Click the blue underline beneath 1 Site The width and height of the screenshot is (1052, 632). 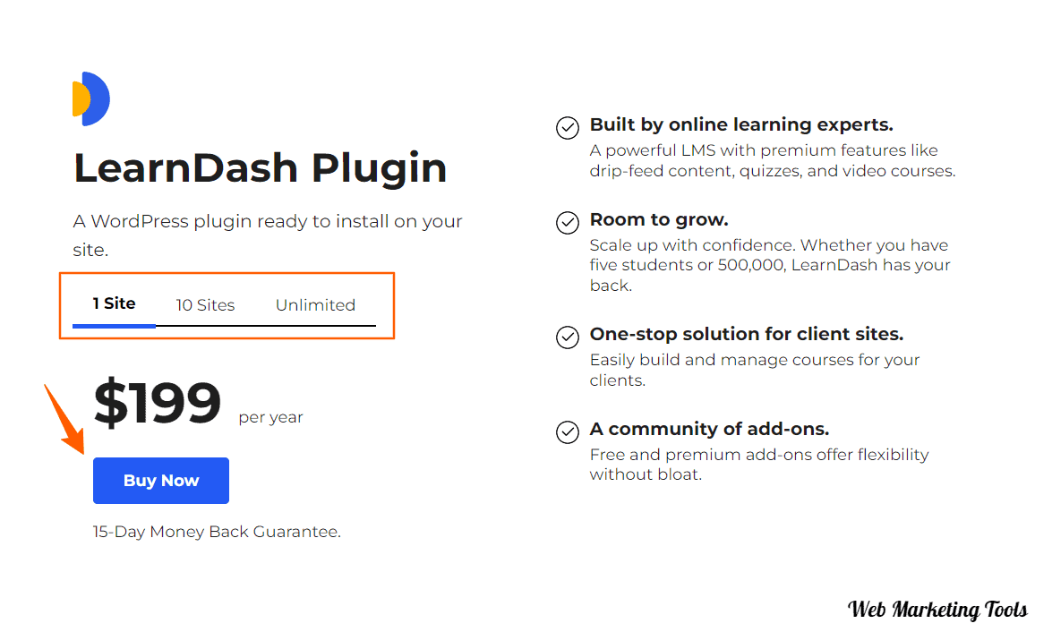[114, 326]
